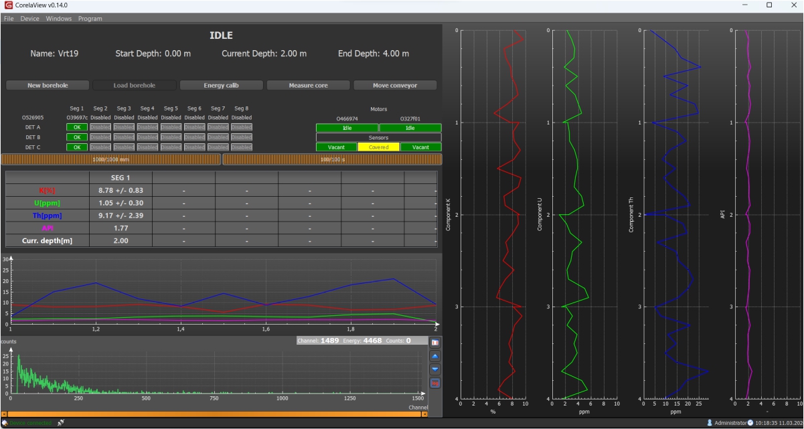Click the Move conveyor button
Viewport: 804px width, 429px height.
[395, 86]
